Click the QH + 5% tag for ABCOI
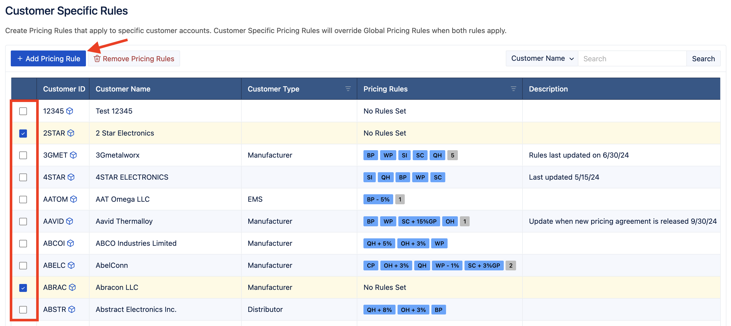Image resolution: width=731 pixels, height=326 pixels. pyautogui.click(x=379, y=243)
